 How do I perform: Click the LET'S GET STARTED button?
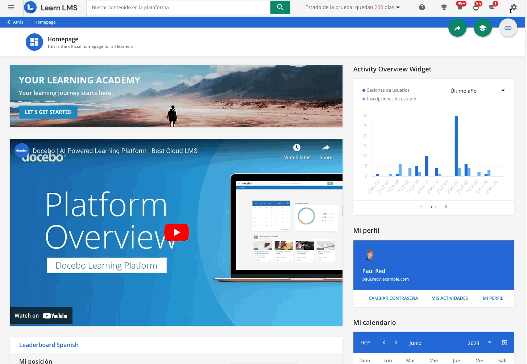pyautogui.click(x=48, y=112)
